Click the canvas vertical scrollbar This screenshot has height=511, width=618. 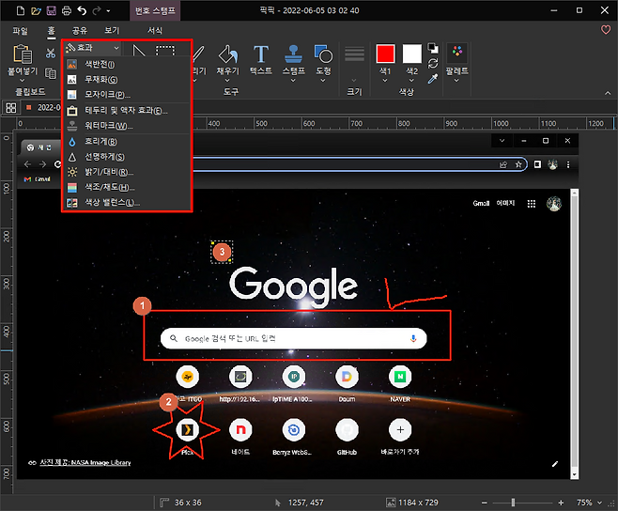pos(575,334)
